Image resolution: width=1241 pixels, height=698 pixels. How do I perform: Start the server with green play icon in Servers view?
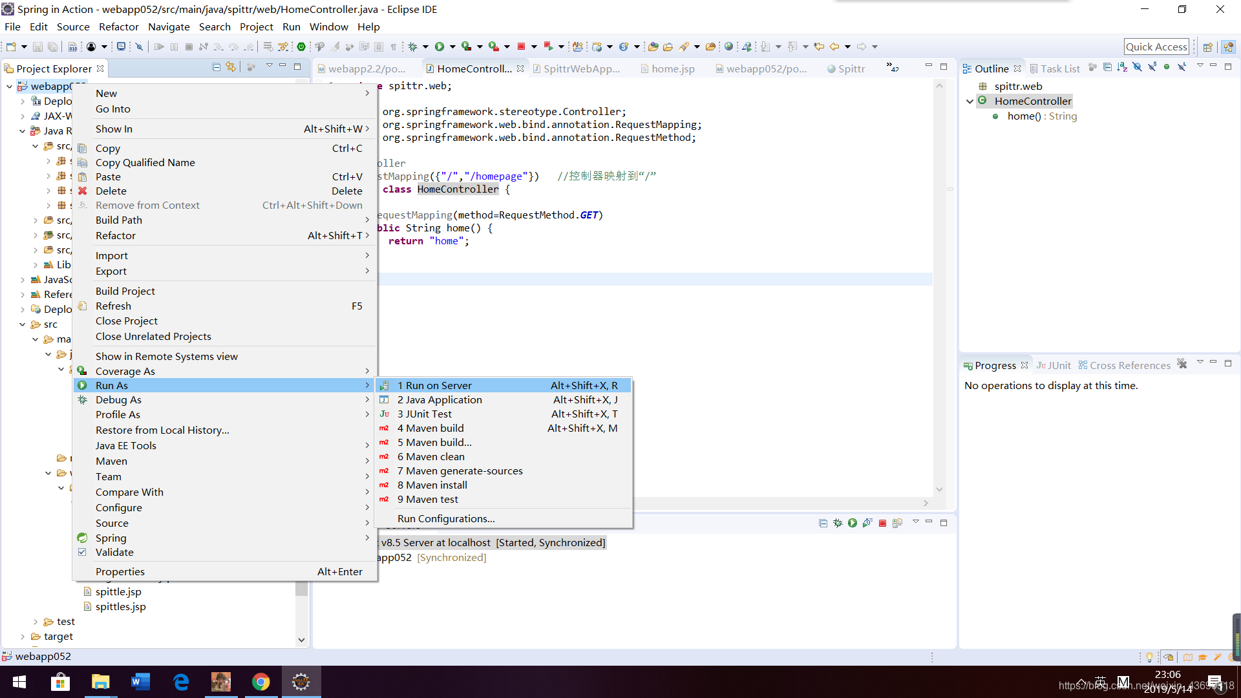click(853, 523)
